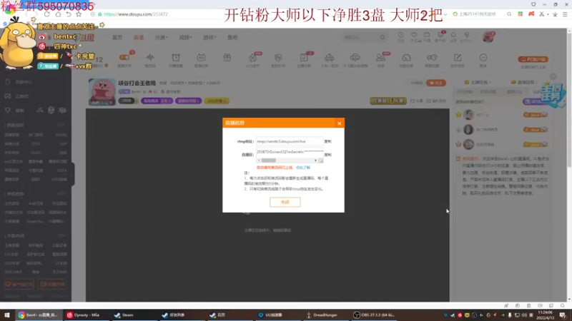The width and height of the screenshot is (572, 321).
Task: Switch to OBS 27.1.3 in the taskbar
Action: [x=375, y=315]
